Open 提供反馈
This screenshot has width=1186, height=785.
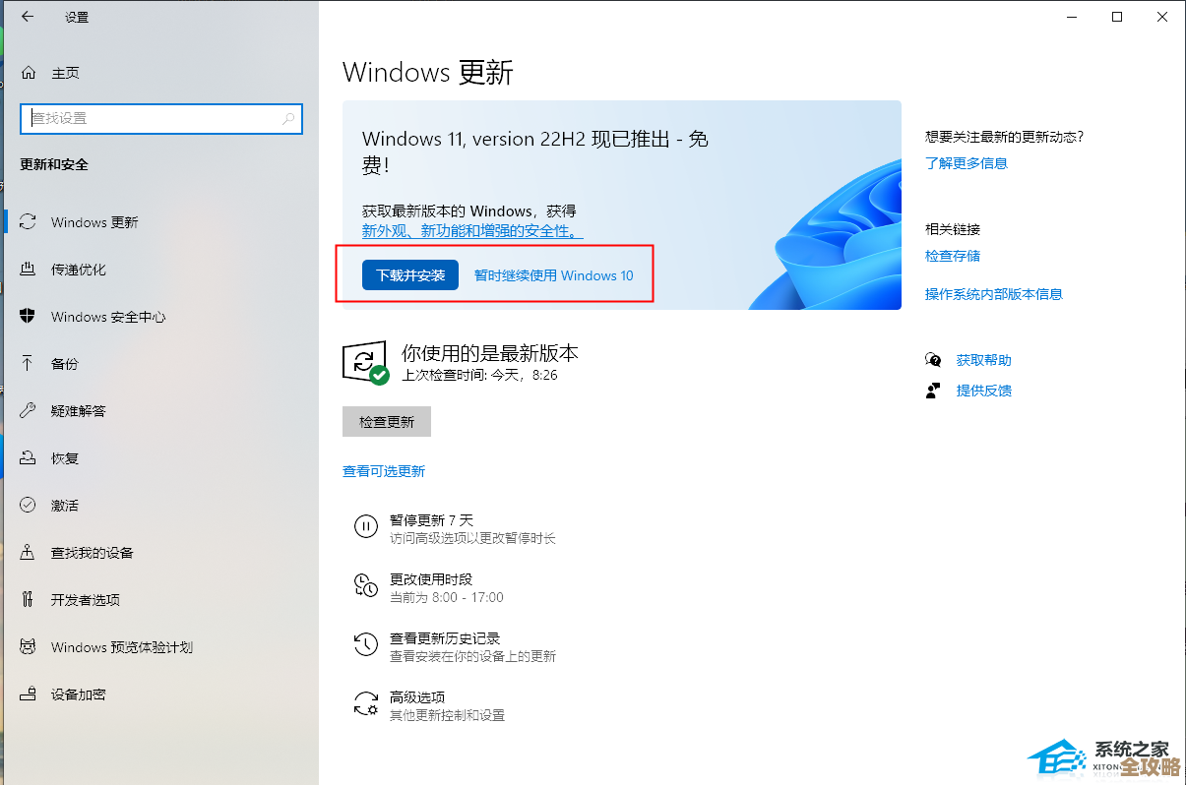tap(983, 390)
